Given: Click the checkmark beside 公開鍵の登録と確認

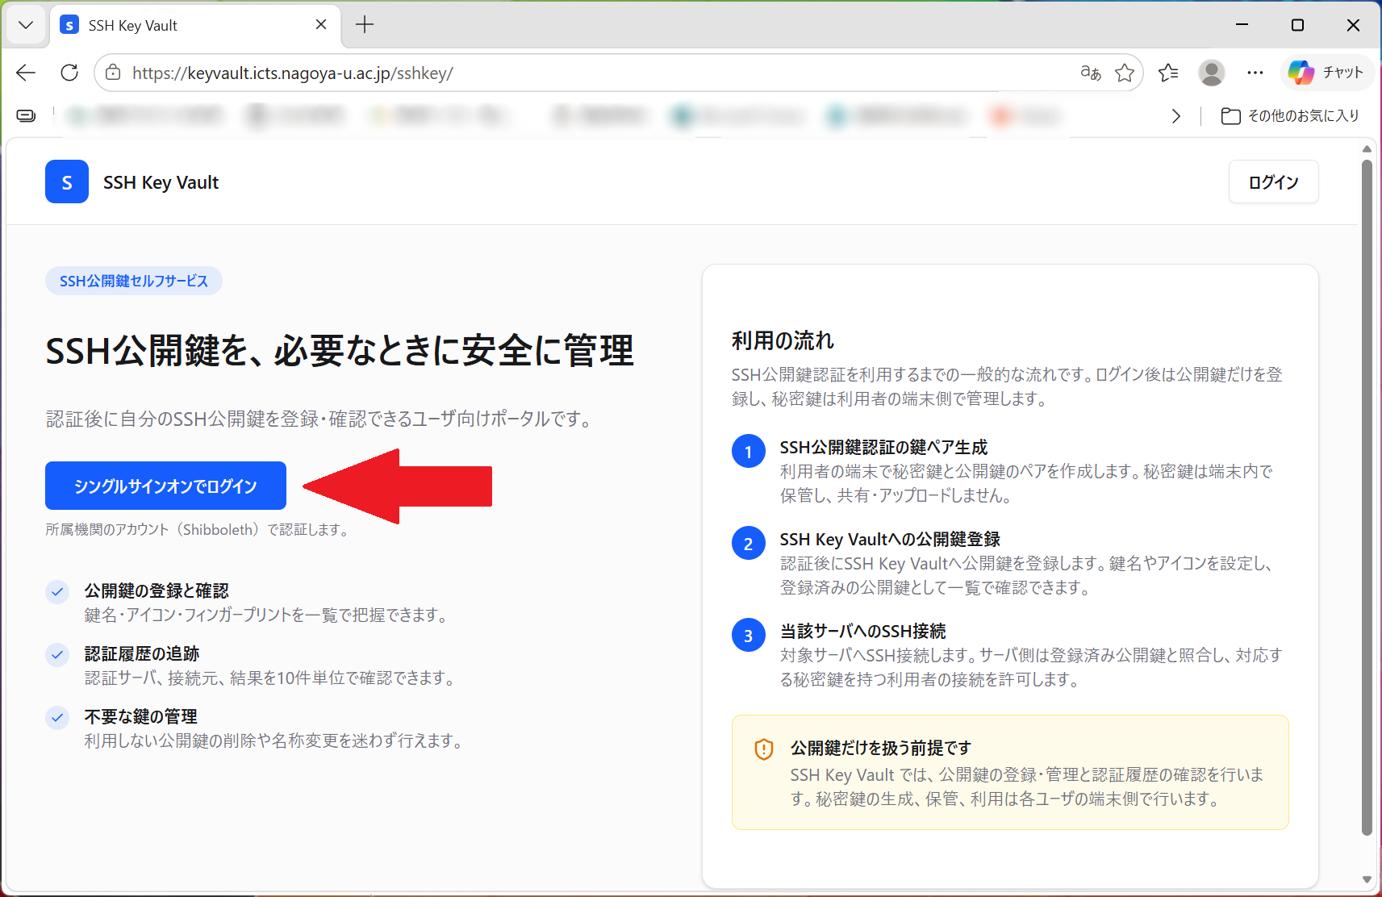Looking at the screenshot, I should coord(57,591).
